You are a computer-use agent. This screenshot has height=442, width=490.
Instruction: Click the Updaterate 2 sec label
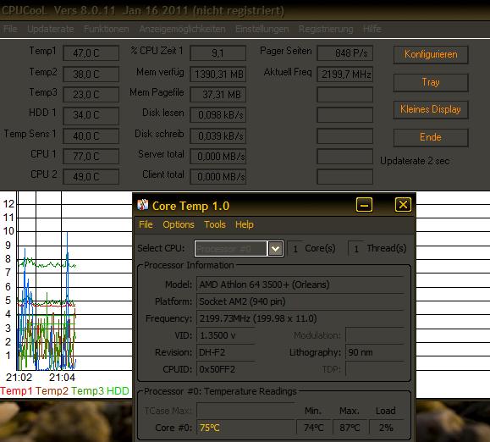pyautogui.click(x=415, y=161)
